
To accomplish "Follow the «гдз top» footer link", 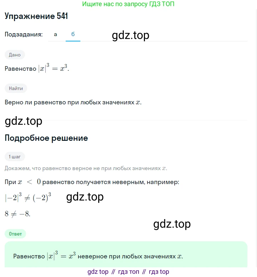I will [159, 272].
